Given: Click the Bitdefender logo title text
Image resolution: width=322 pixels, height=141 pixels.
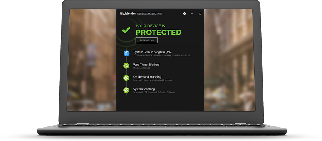Looking at the screenshot, I should [128, 13].
